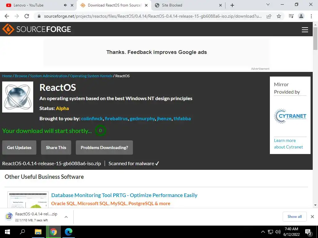Screen dimensions: 318x238
Task: Open fireballrus profile link
Action: tap(116, 119)
